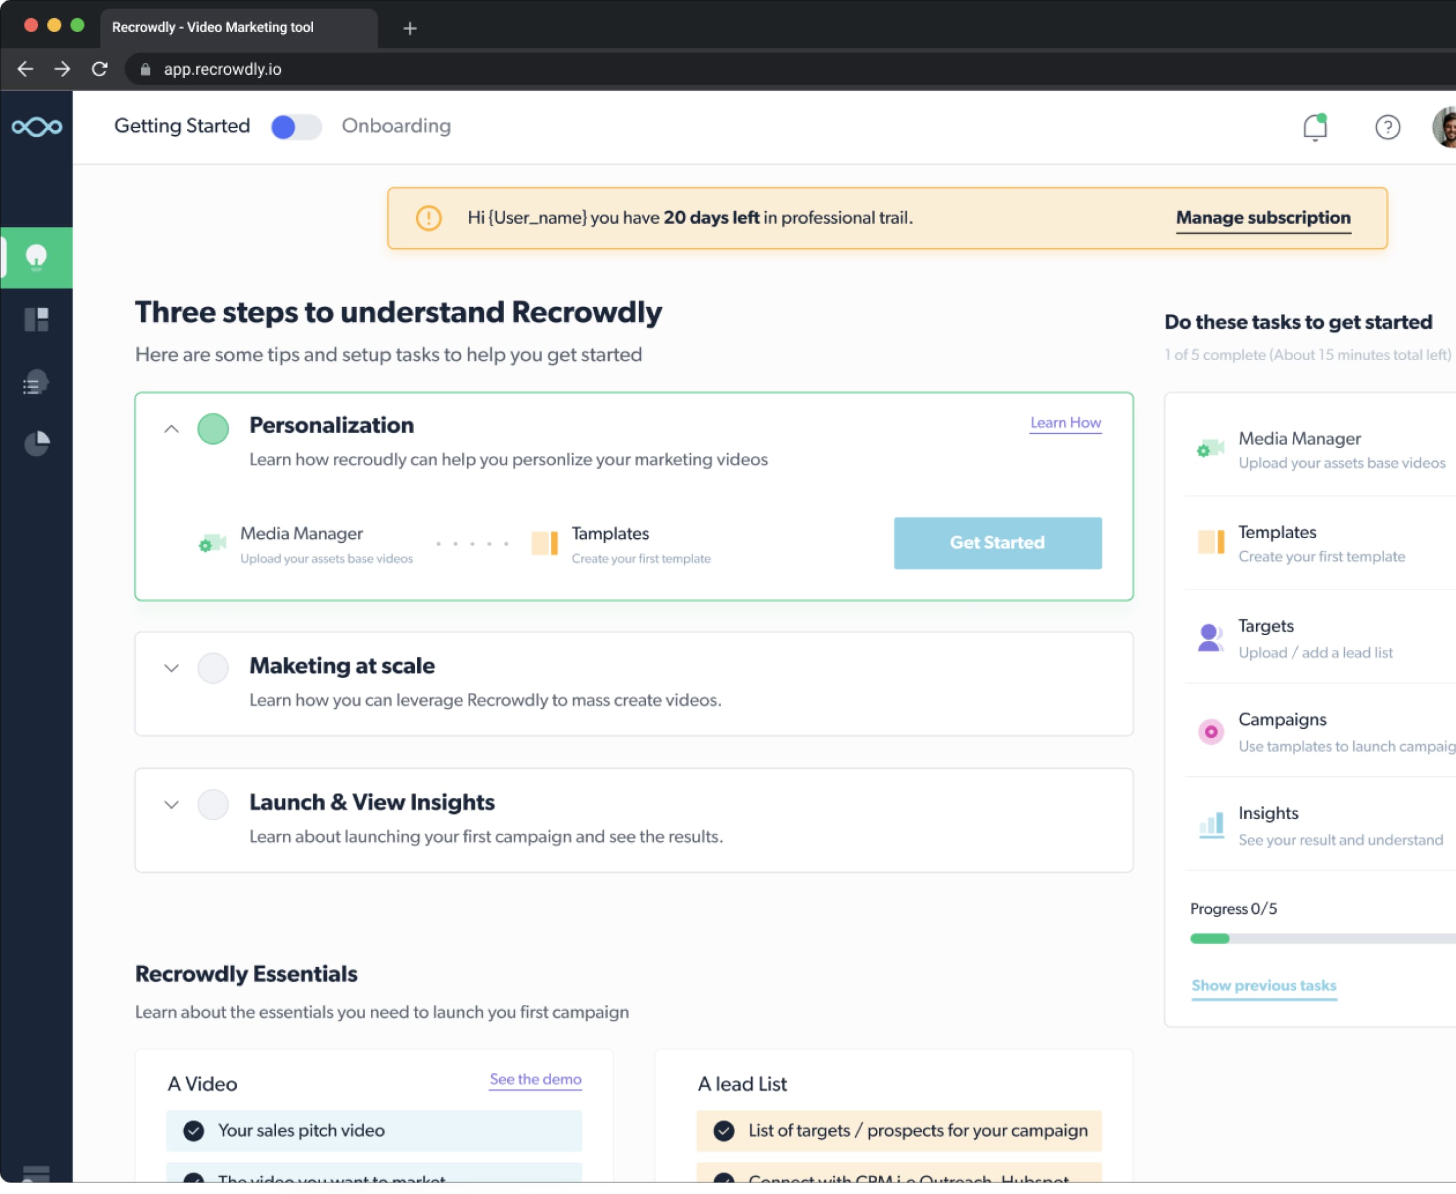Image resolution: width=1456 pixels, height=1194 pixels.
Task: Toggle the Personalization step status circle
Action: coord(213,429)
